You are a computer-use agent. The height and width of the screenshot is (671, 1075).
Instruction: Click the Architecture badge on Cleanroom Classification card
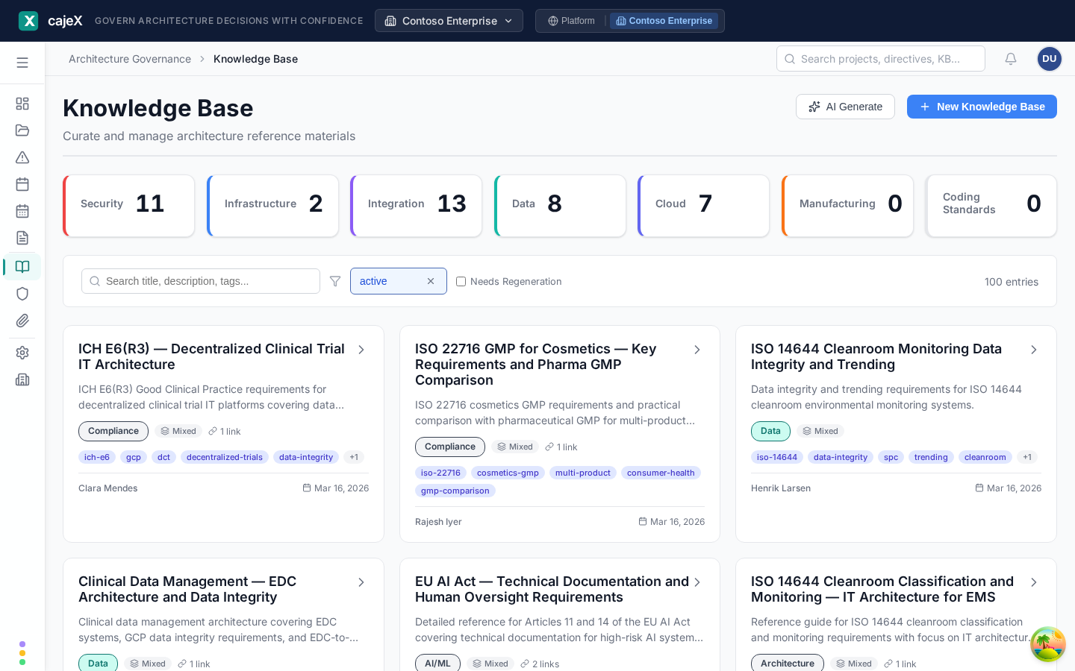click(788, 664)
